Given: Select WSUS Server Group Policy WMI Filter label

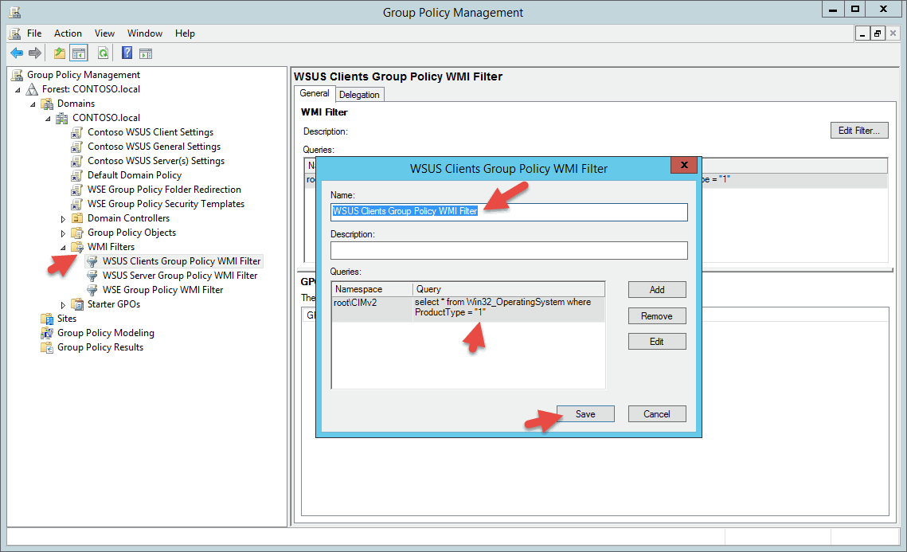Looking at the screenshot, I should 180,276.
